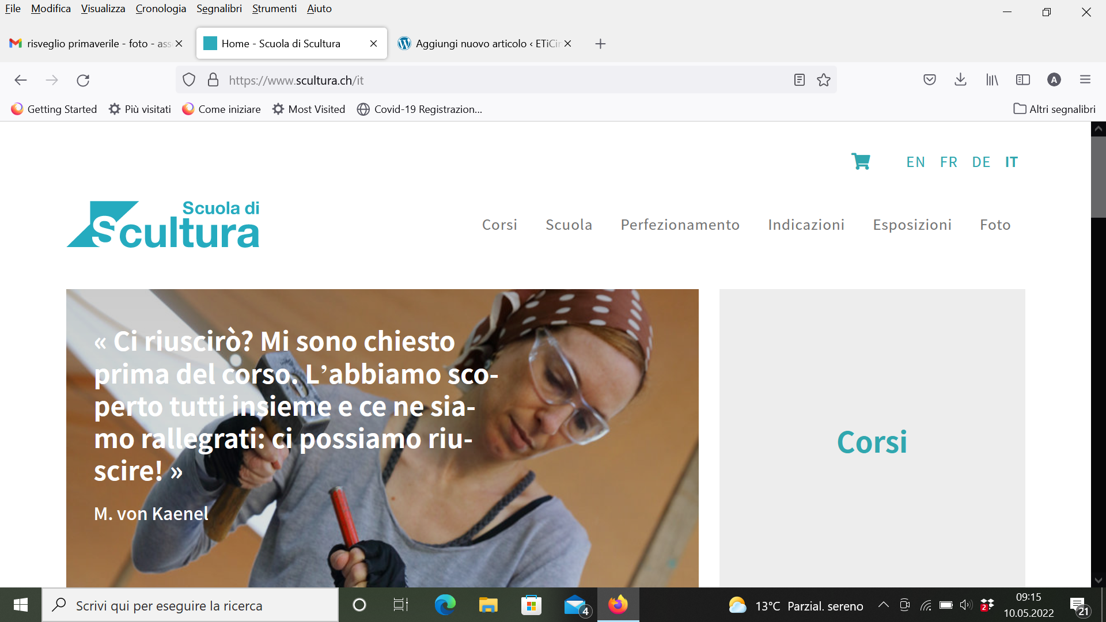Open the Scuola navigation item
The image size is (1106, 622).
pos(569,225)
